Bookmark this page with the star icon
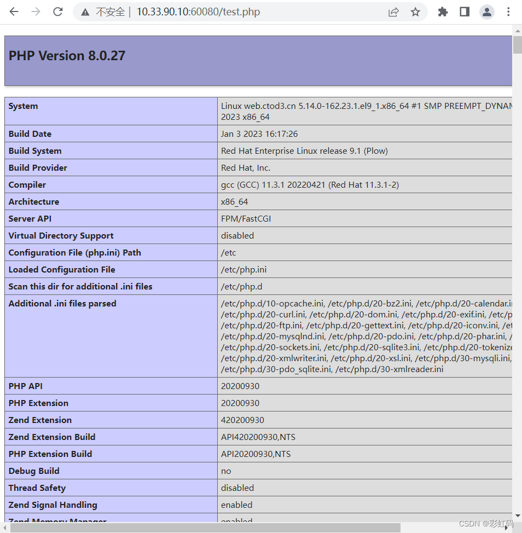522x533 pixels. pyautogui.click(x=415, y=12)
